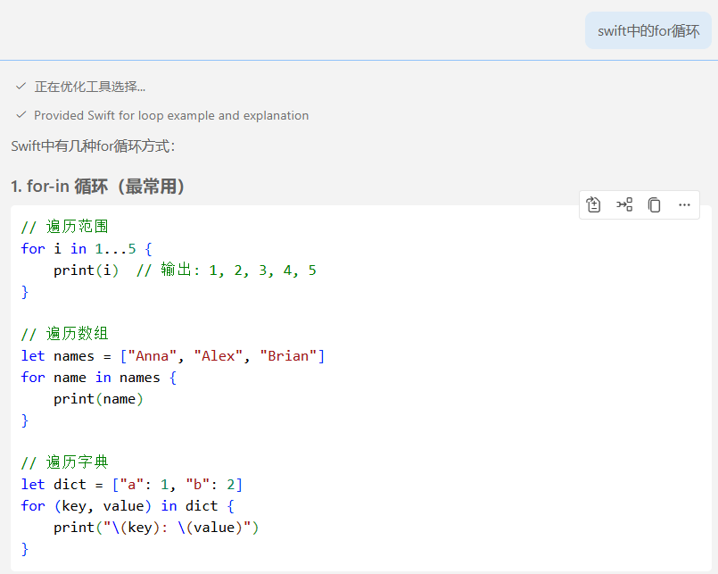
Task: Copy the code block with the copy icon
Action: click(654, 204)
